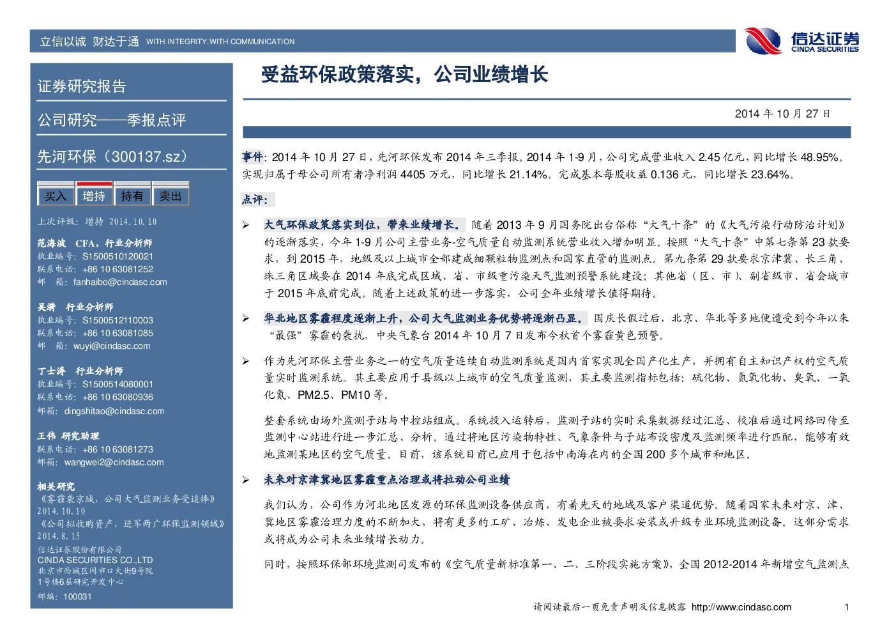Viewport: 896px width, 634px height.
Task: Click the arrow bullet beside 作为先河环保主营业务之一
Action: pos(246,361)
